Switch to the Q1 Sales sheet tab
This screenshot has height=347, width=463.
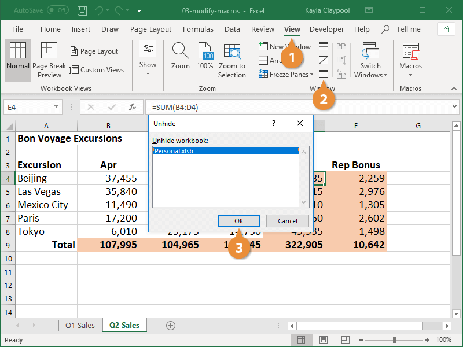tap(80, 325)
